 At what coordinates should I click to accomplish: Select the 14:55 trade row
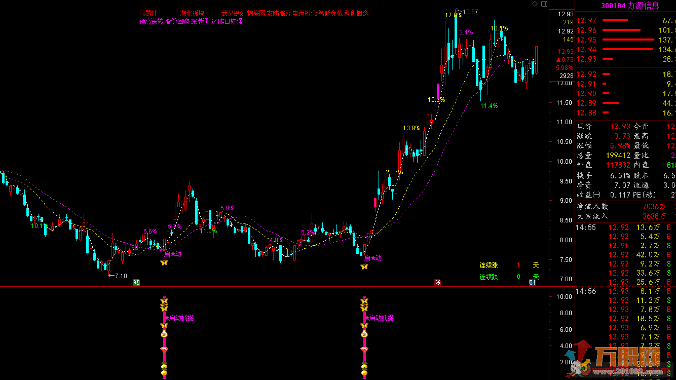[x=626, y=227]
